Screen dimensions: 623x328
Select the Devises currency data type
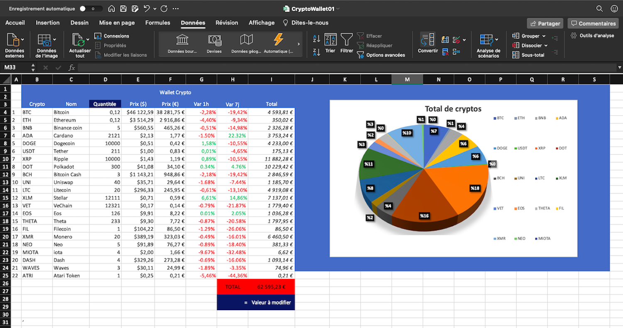[x=215, y=43]
